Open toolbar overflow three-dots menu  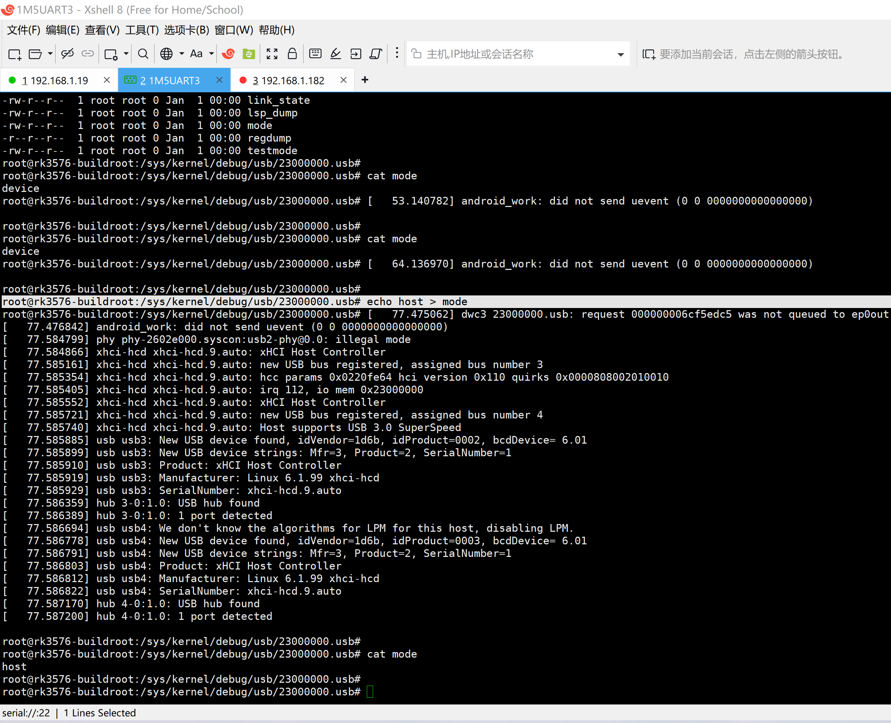(397, 53)
